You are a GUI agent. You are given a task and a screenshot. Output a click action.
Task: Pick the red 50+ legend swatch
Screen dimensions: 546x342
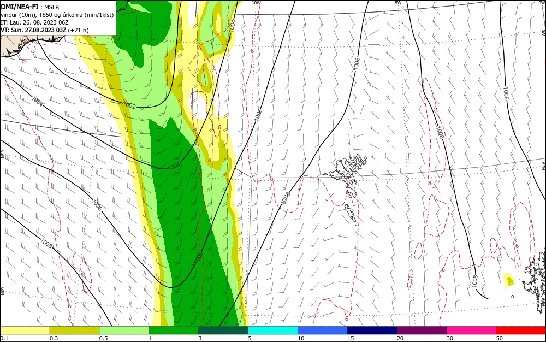521,331
